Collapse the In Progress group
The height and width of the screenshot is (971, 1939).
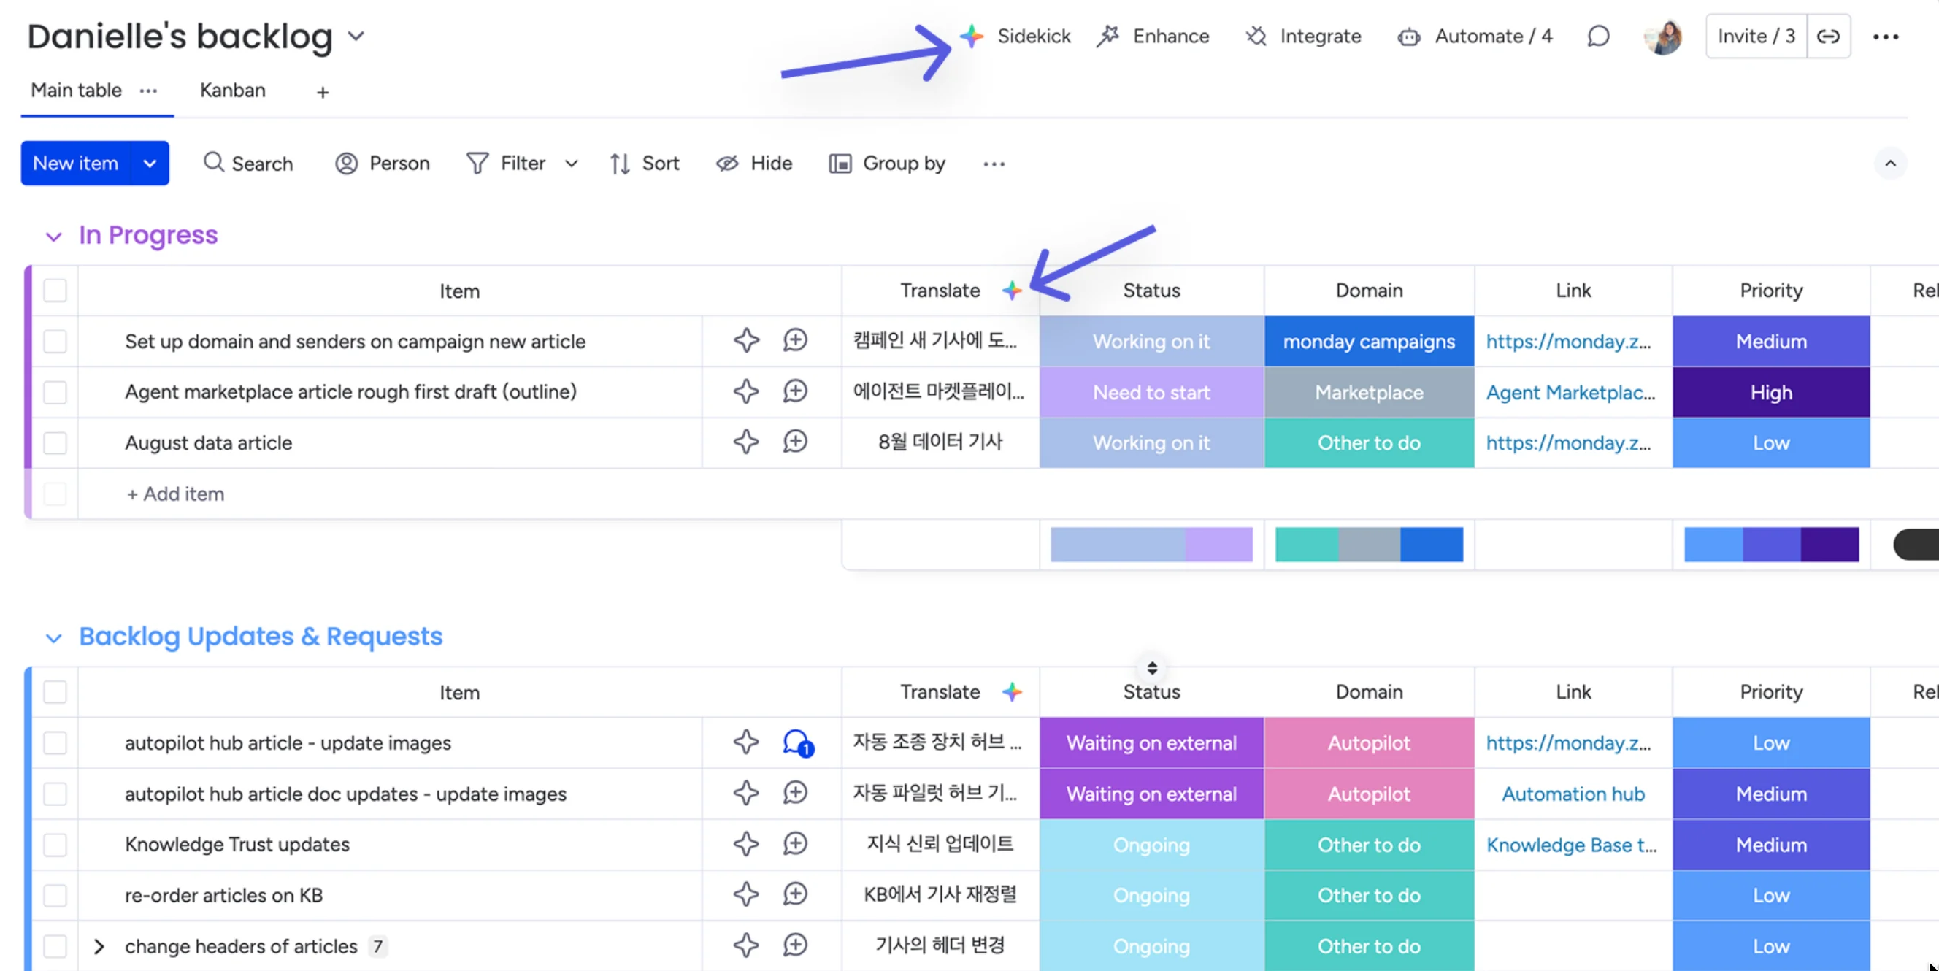[x=53, y=237]
